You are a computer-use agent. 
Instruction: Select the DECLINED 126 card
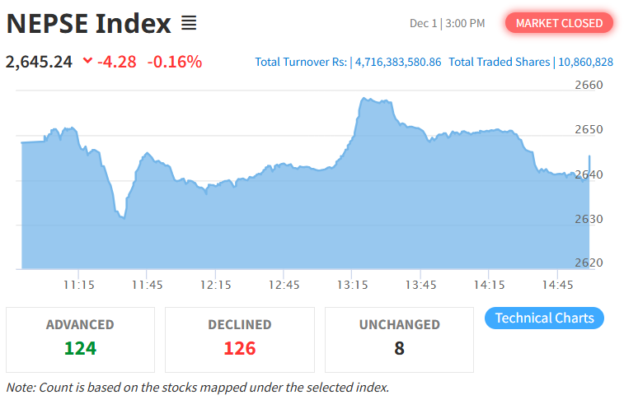pos(239,339)
